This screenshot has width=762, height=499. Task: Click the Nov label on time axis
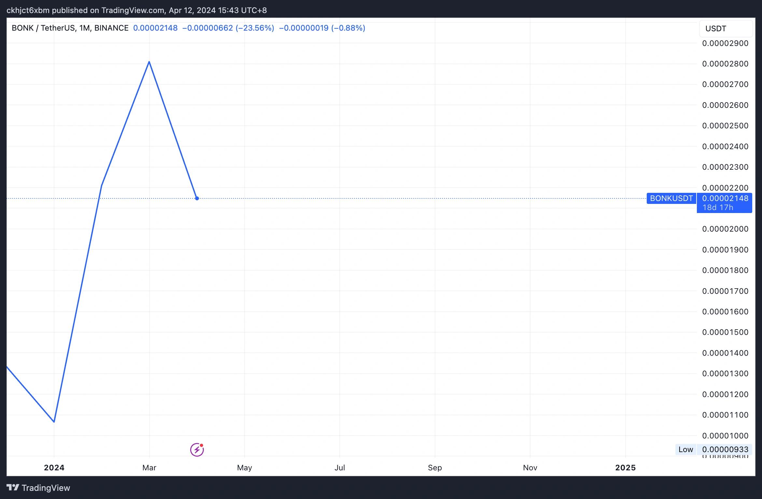(x=530, y=468)
